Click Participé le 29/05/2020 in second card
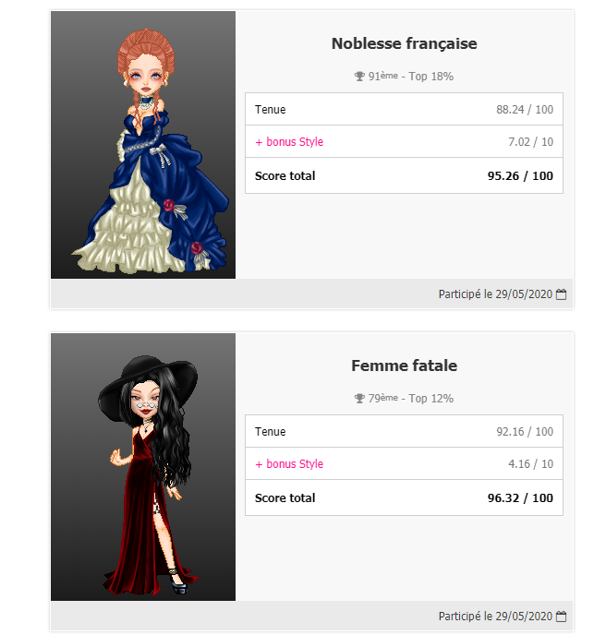 point(495,616)
